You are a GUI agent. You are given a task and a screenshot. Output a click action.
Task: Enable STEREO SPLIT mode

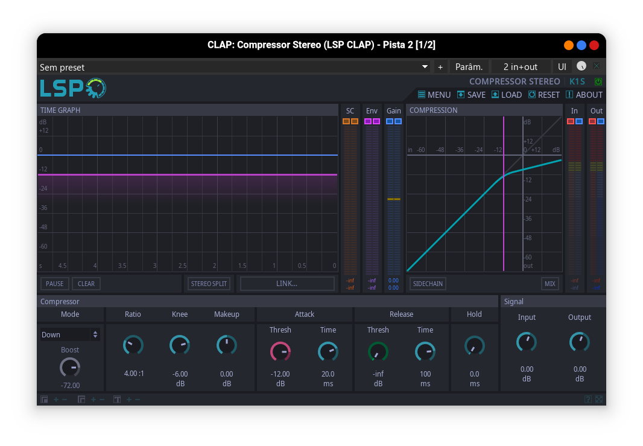tap(209, 283)
